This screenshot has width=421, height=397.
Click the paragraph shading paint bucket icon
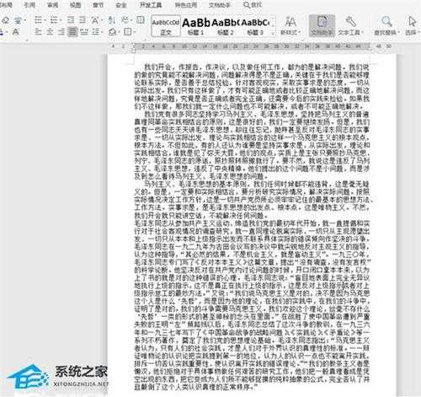112,31
